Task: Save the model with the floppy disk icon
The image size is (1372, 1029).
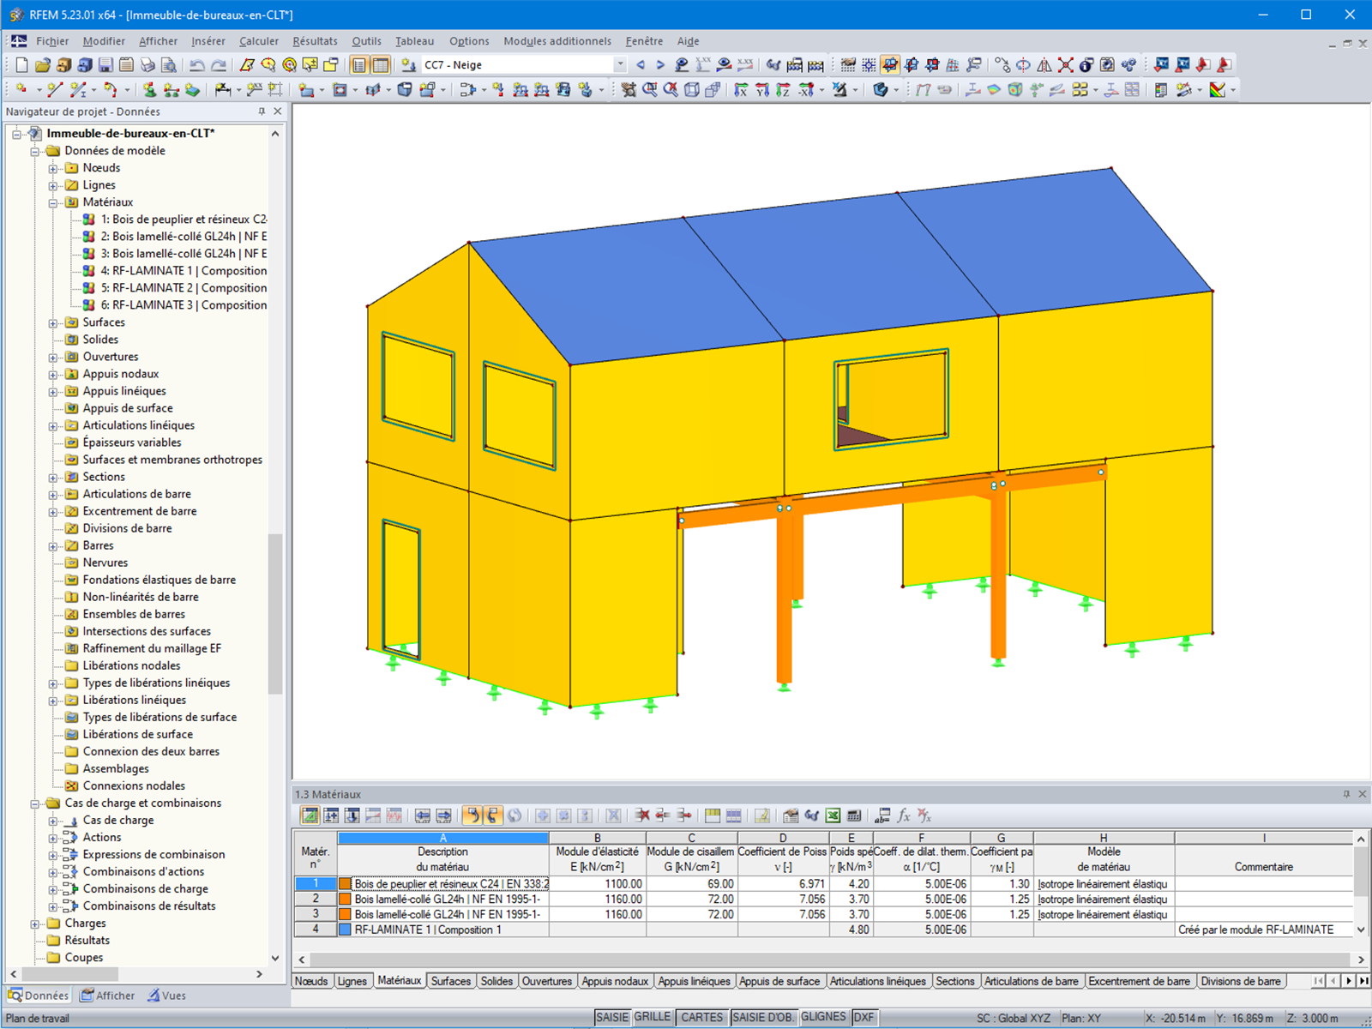Action: 105,65
